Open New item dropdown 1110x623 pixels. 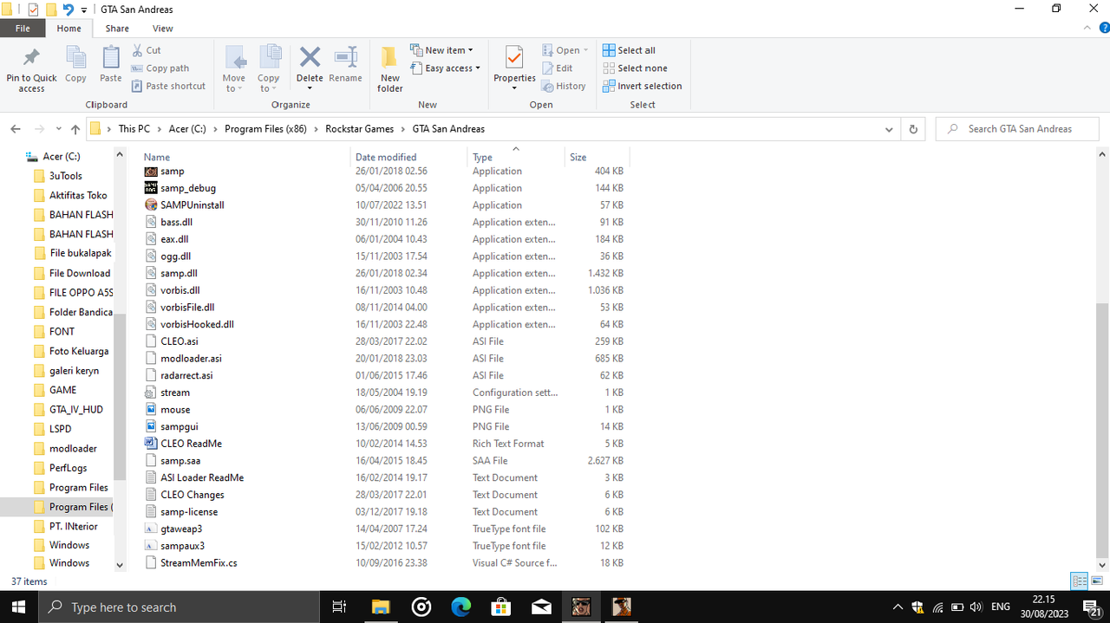coord(442,50)
